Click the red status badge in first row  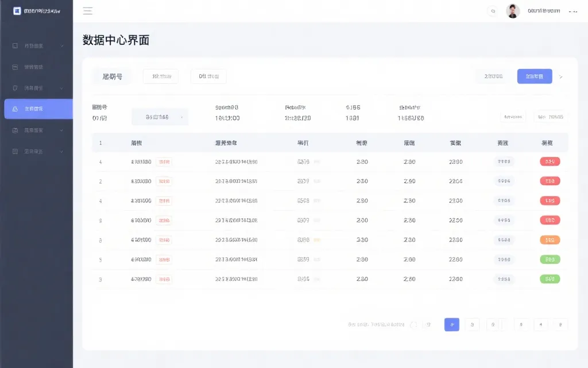(x=550, y=162)
